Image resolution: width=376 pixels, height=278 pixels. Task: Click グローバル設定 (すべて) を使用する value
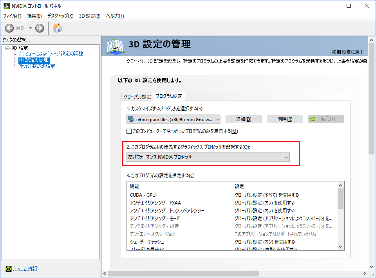[x=267, y=195]
